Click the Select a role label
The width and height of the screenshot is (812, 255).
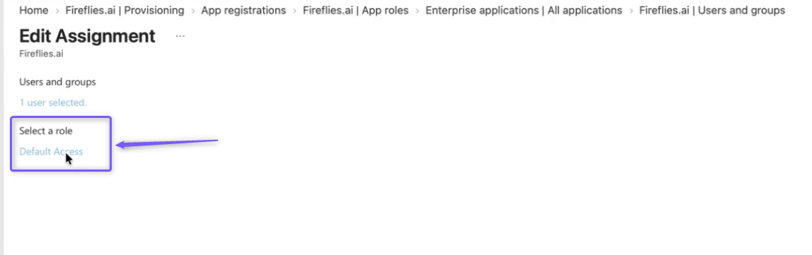(45, 131)
